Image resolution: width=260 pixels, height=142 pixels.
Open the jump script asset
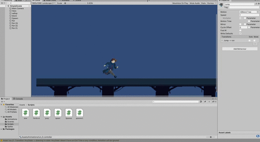[47, 113]
